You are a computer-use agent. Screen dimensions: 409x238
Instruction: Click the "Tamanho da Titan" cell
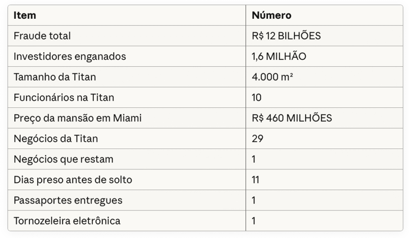(55, 77)
